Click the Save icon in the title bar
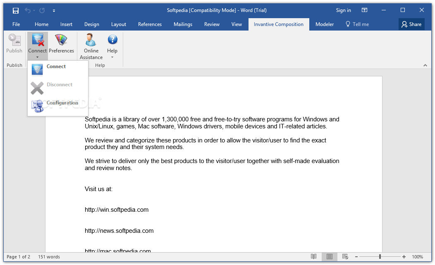The width and height of the screenshot is (435, 265). click(16, 10)
